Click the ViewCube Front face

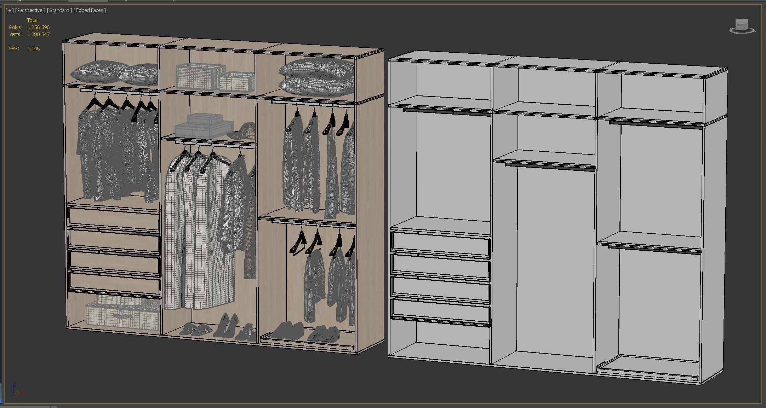(x=740, y=25)
